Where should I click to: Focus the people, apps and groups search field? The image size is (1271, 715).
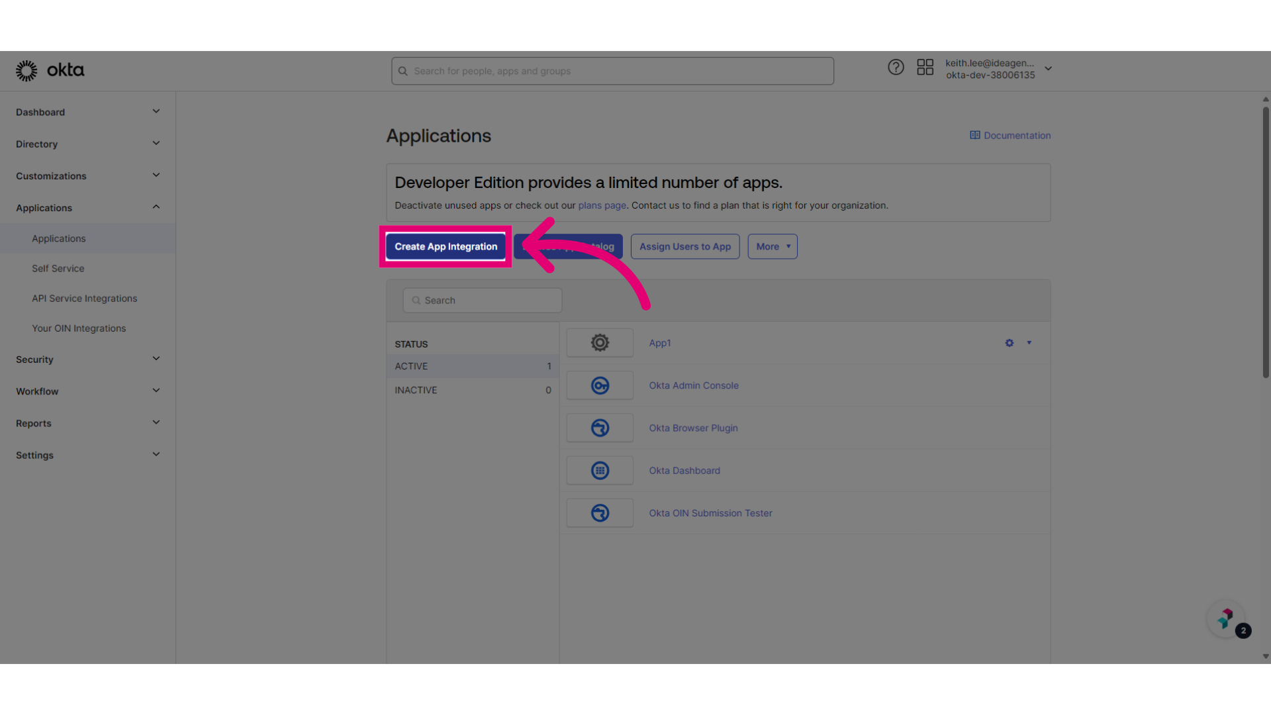612,71
